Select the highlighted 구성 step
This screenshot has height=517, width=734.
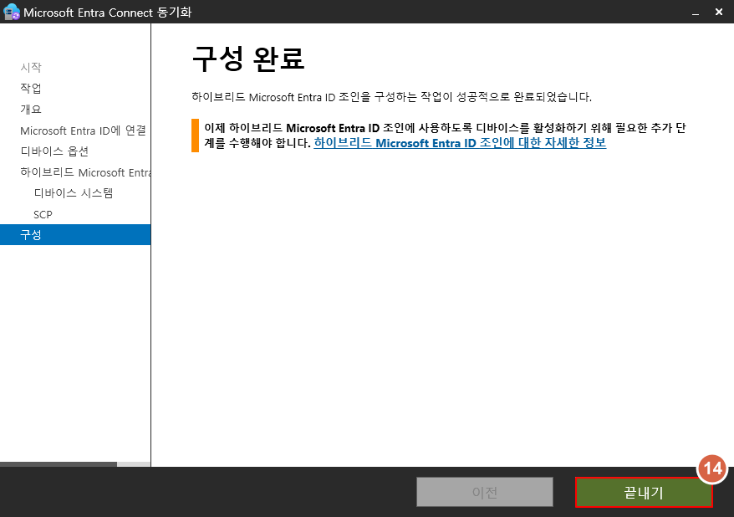pos(75,234)
